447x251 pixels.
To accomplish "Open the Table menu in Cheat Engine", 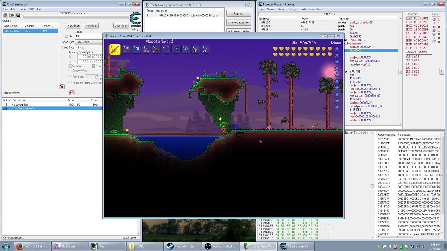I will coord(22,9).
